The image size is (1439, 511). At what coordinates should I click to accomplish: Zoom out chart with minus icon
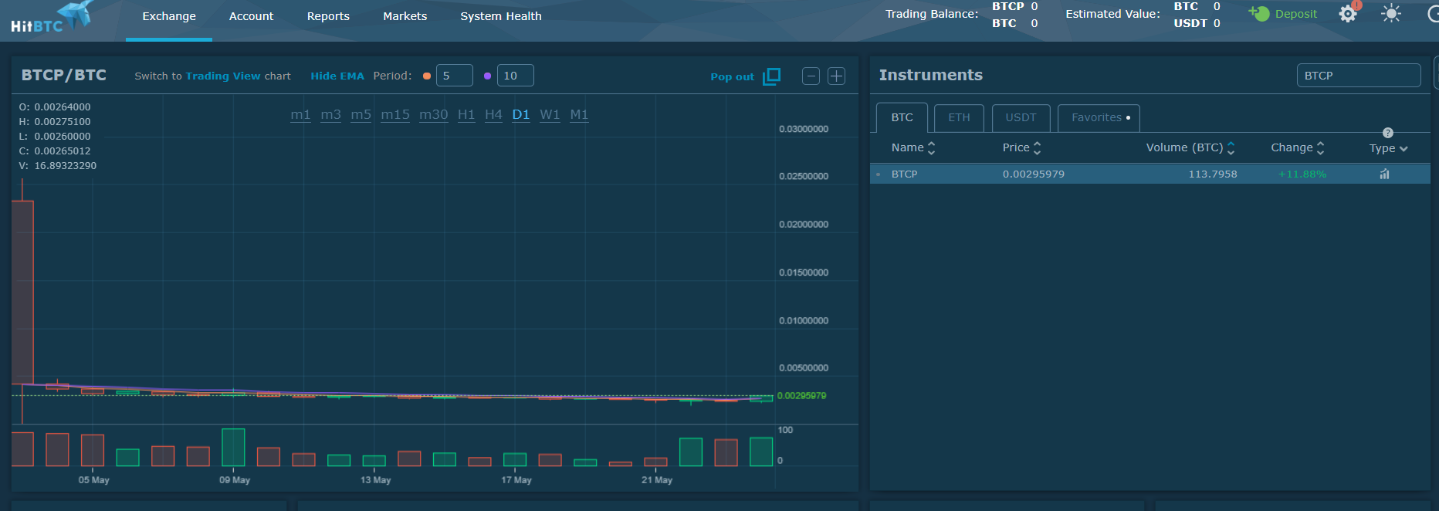pos(811,76)
